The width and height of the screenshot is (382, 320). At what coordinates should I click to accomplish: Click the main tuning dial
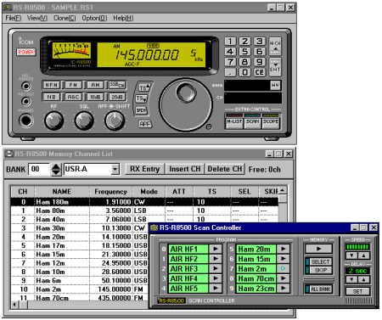tap(185, 105)
